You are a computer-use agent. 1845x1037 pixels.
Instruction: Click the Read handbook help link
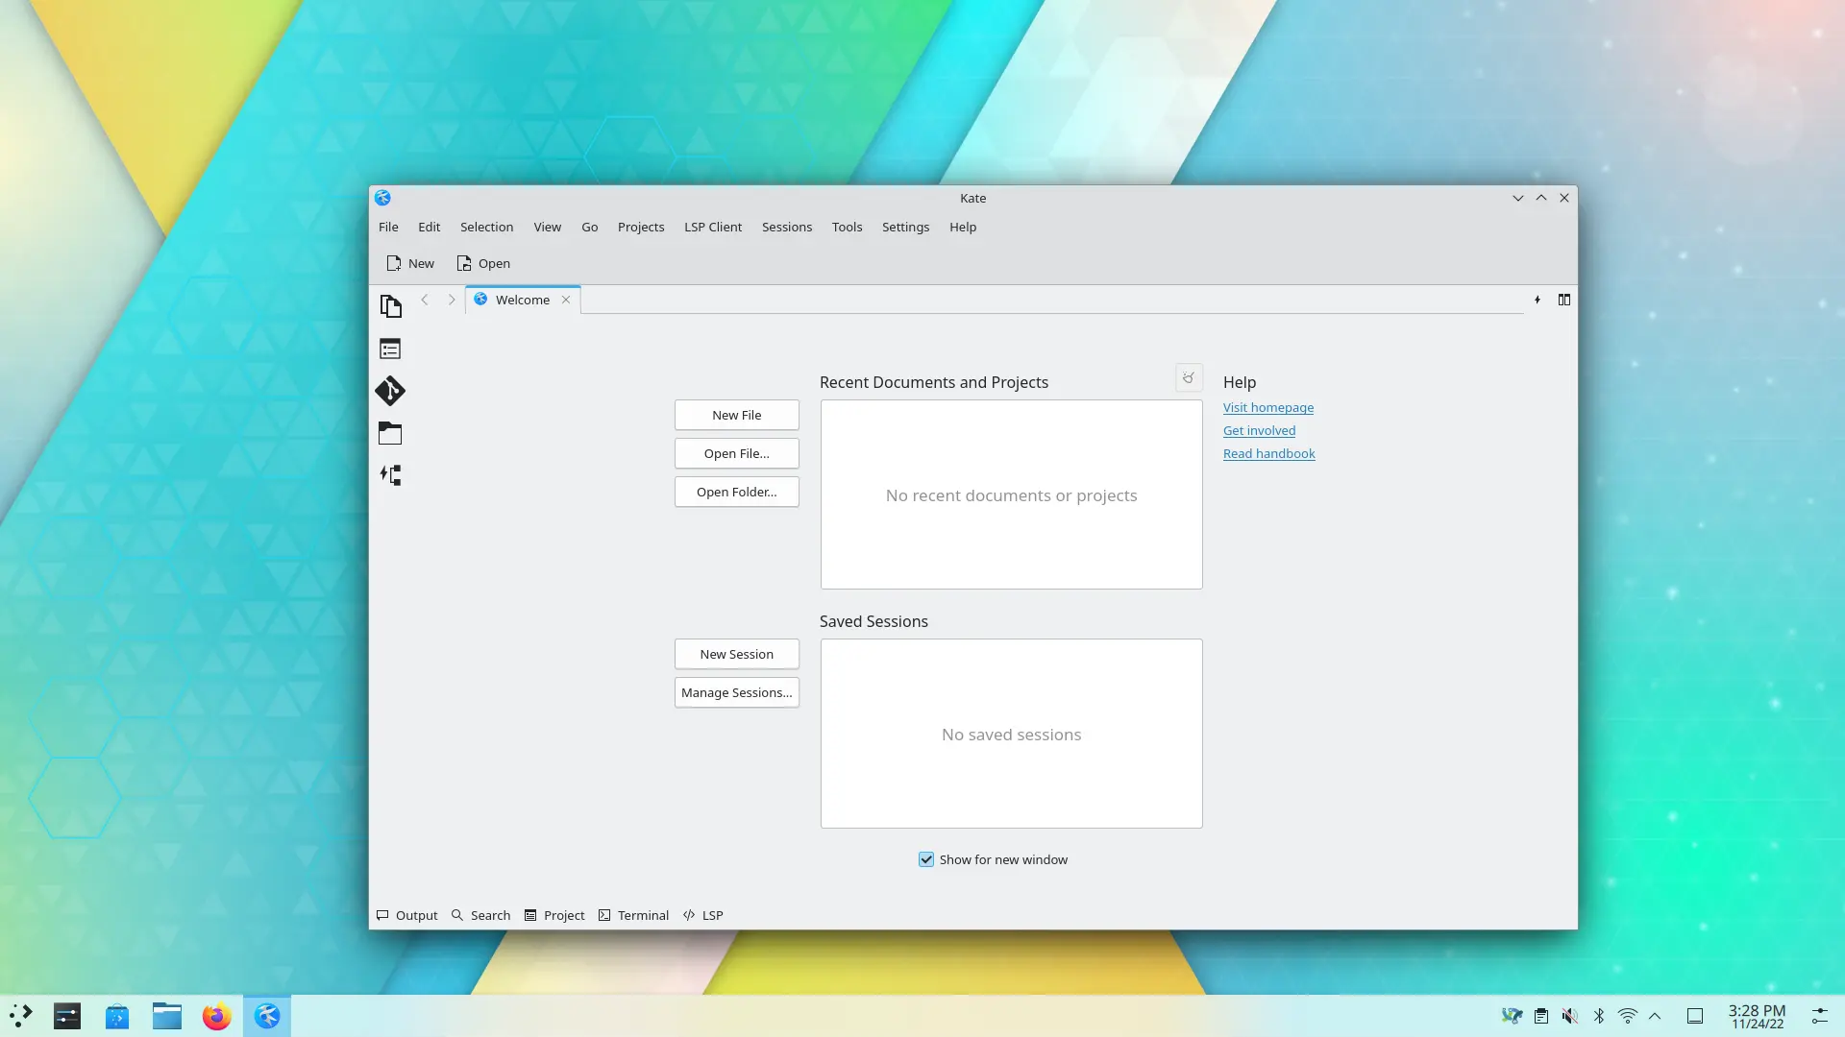pyautogui.click(x=1269, y=452)
